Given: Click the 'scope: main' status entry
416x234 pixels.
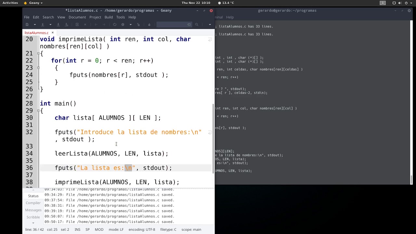Looking at the screenshot, I should [191, 229].
